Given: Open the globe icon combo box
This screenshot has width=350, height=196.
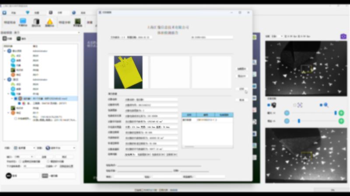Looking at the screenshot, I should point(61,148).
